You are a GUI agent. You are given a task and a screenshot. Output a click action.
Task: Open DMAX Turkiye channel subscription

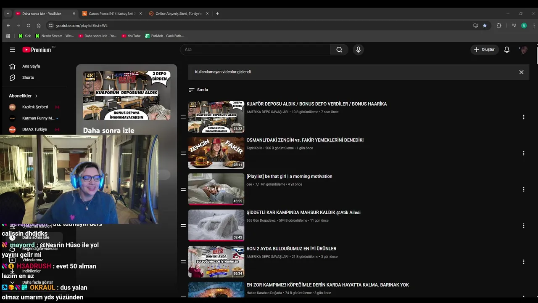tap(34, 129)
